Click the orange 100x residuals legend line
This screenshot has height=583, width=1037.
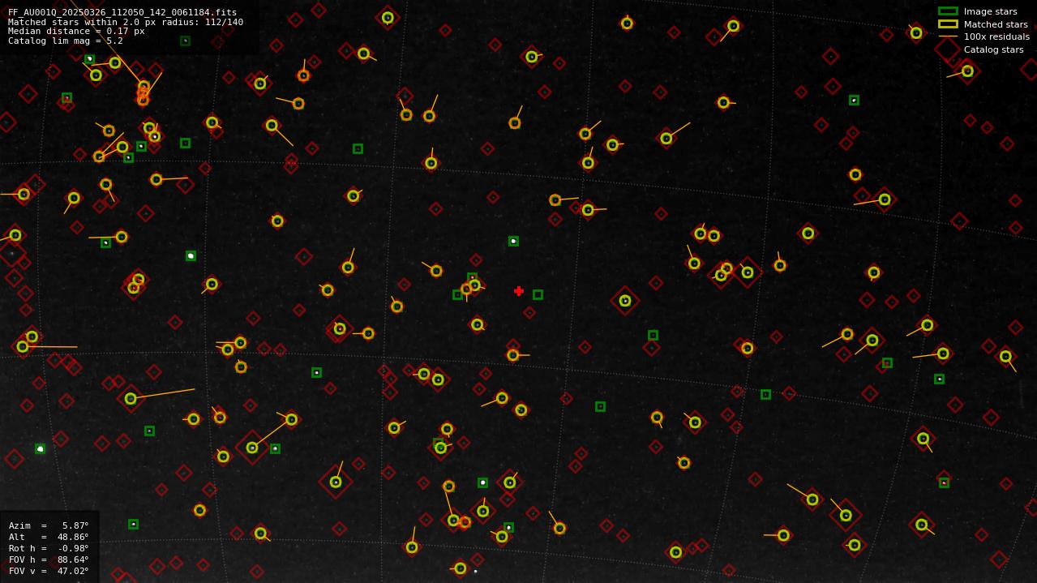tap(948, 36)
